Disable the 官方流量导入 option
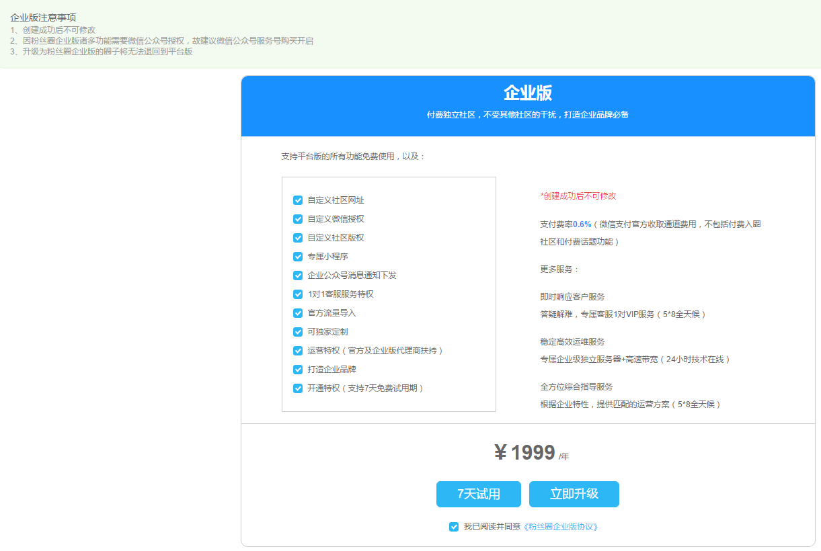Viewport: 821px width, 551px height. pyautogui.click(x=298, y=313)
